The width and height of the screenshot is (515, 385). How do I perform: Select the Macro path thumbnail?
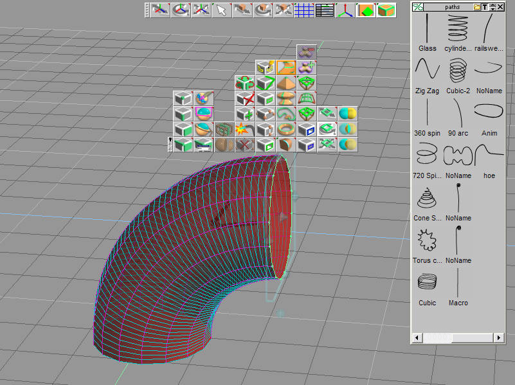pos(458,282)
